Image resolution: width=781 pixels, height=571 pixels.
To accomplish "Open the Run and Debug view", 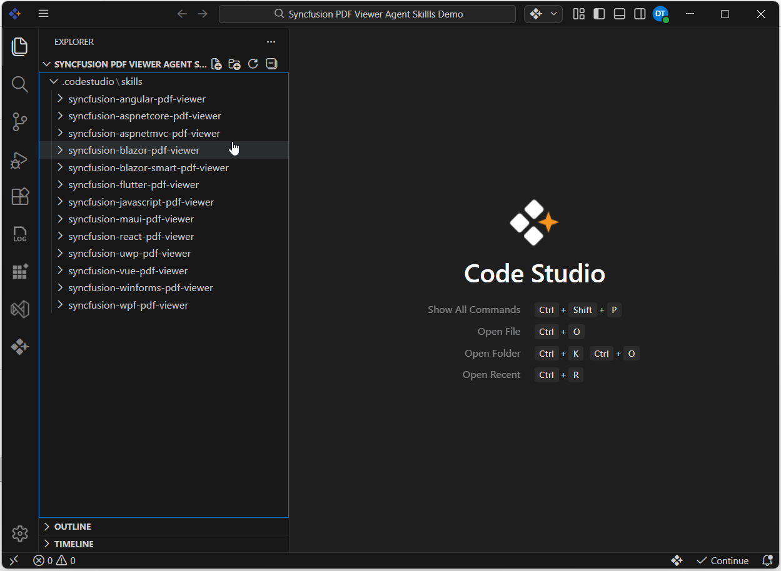I will [x=20, y=160].
